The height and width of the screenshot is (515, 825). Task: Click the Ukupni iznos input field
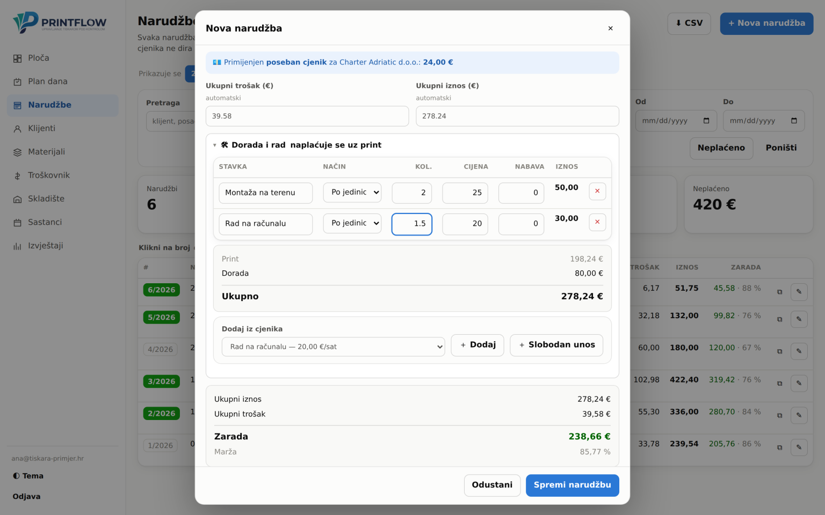(517, 116)
